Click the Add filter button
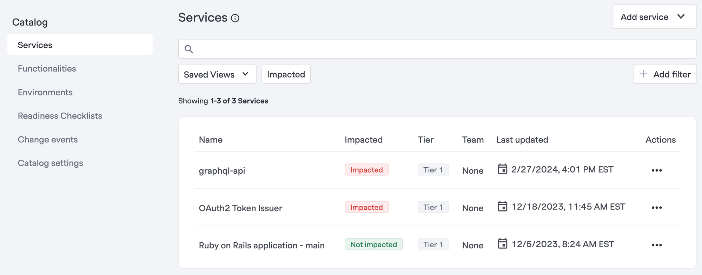The height and width of the screenshot is (275, 702). (664, 74)
